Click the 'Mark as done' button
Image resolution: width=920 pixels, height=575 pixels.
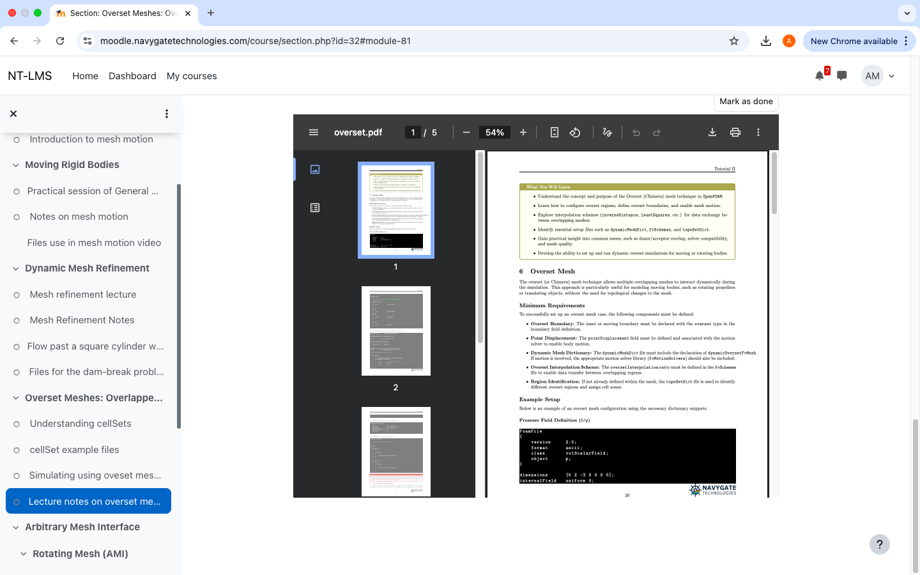point(746,101)
